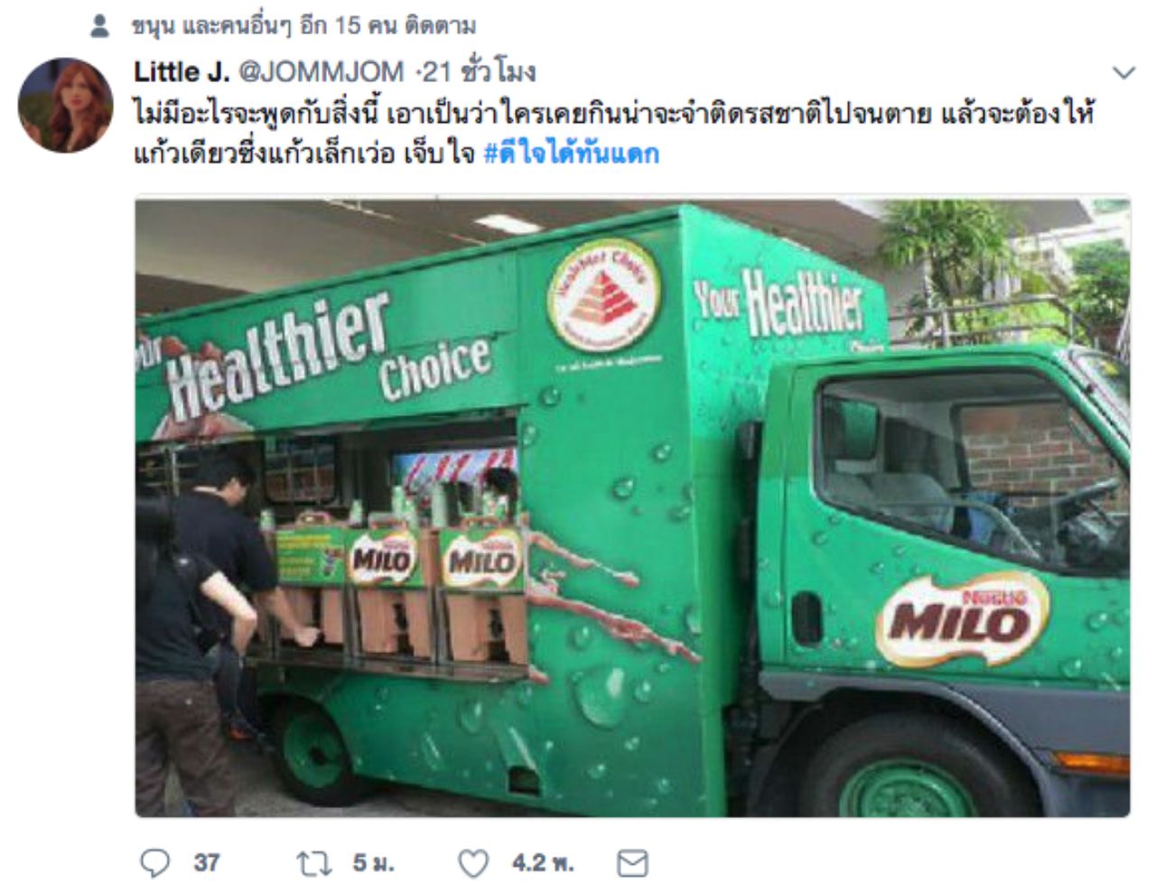
Task: Click the like count 4.2 พ.
Action: [543, 863]
